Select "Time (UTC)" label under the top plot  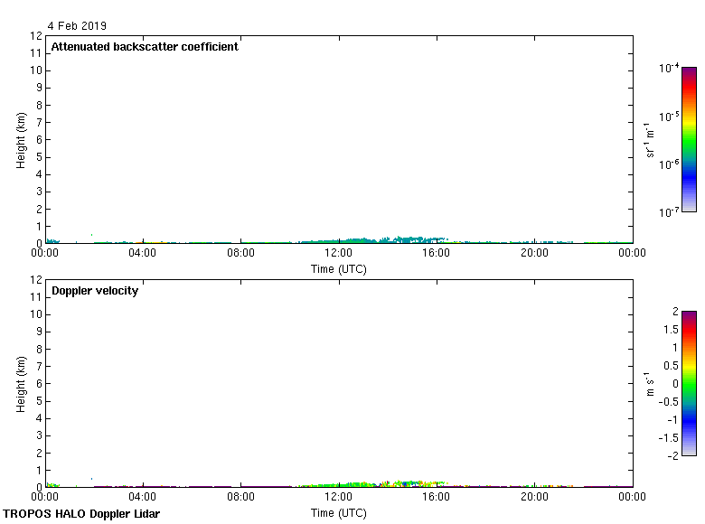(x=339, y=268)
